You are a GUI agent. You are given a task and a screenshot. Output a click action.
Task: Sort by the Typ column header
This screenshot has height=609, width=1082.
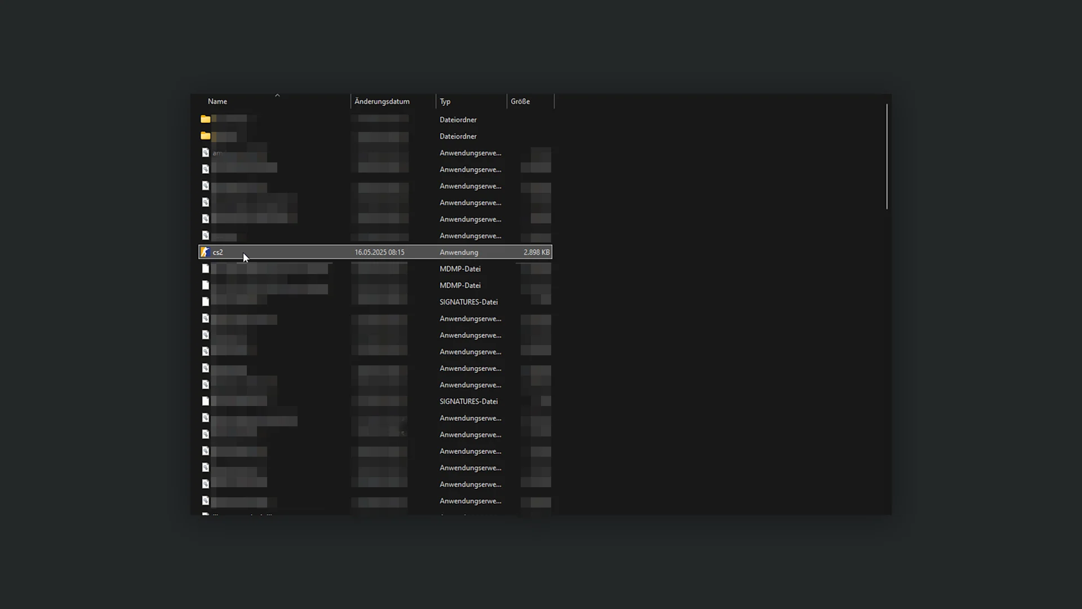coord(445,101)
